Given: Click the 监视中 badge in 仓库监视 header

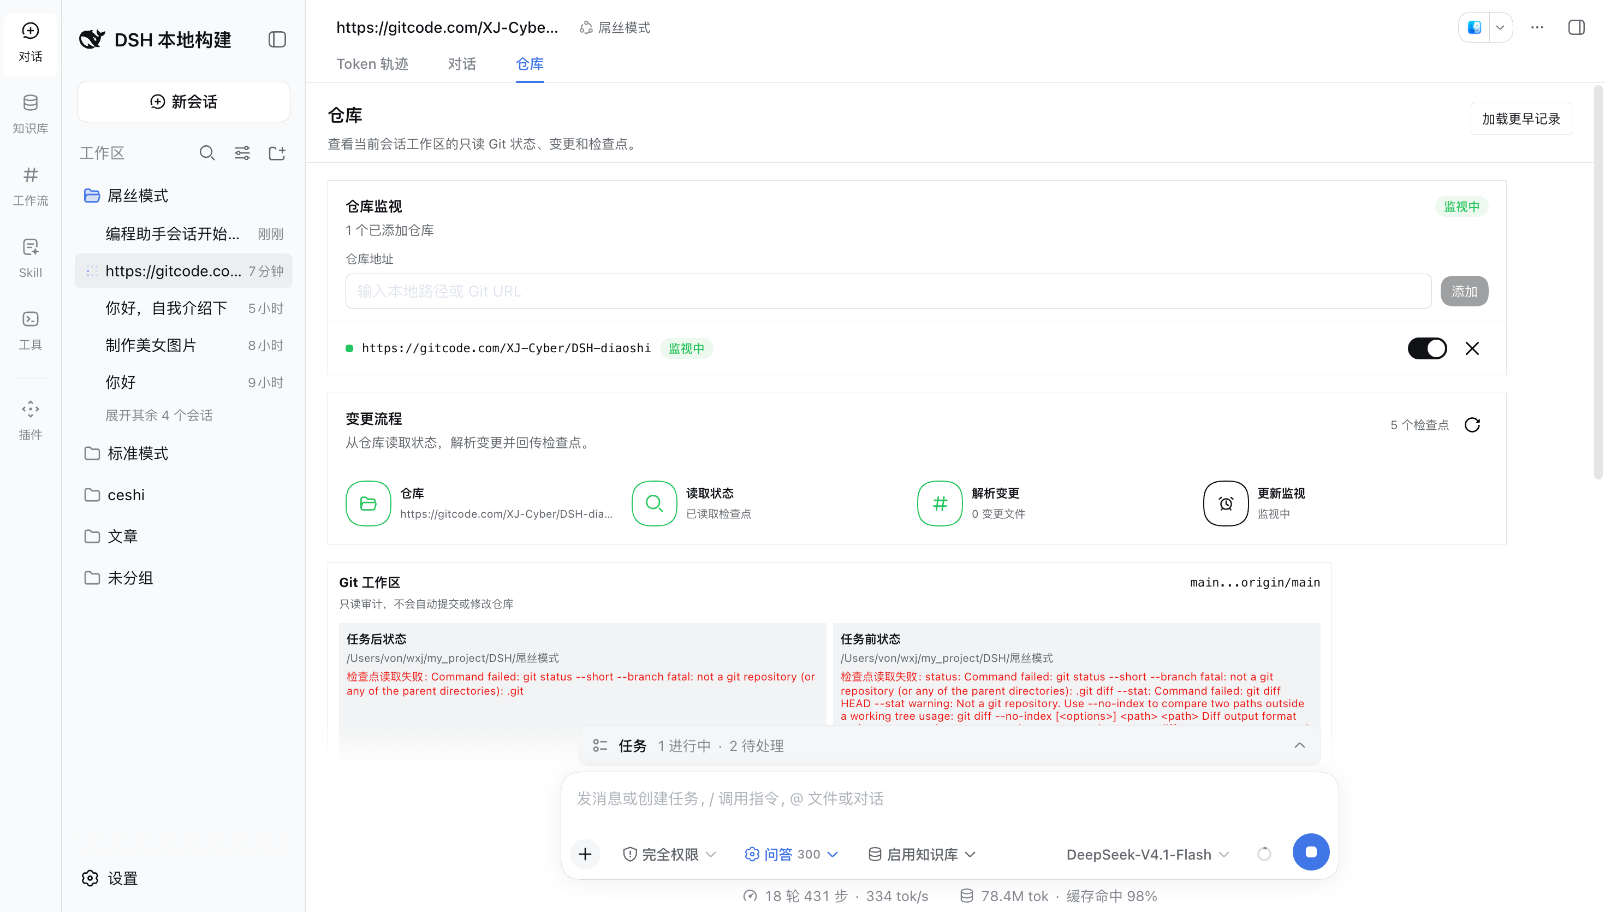Looking at the screenshot, I should pos(1461,207).
